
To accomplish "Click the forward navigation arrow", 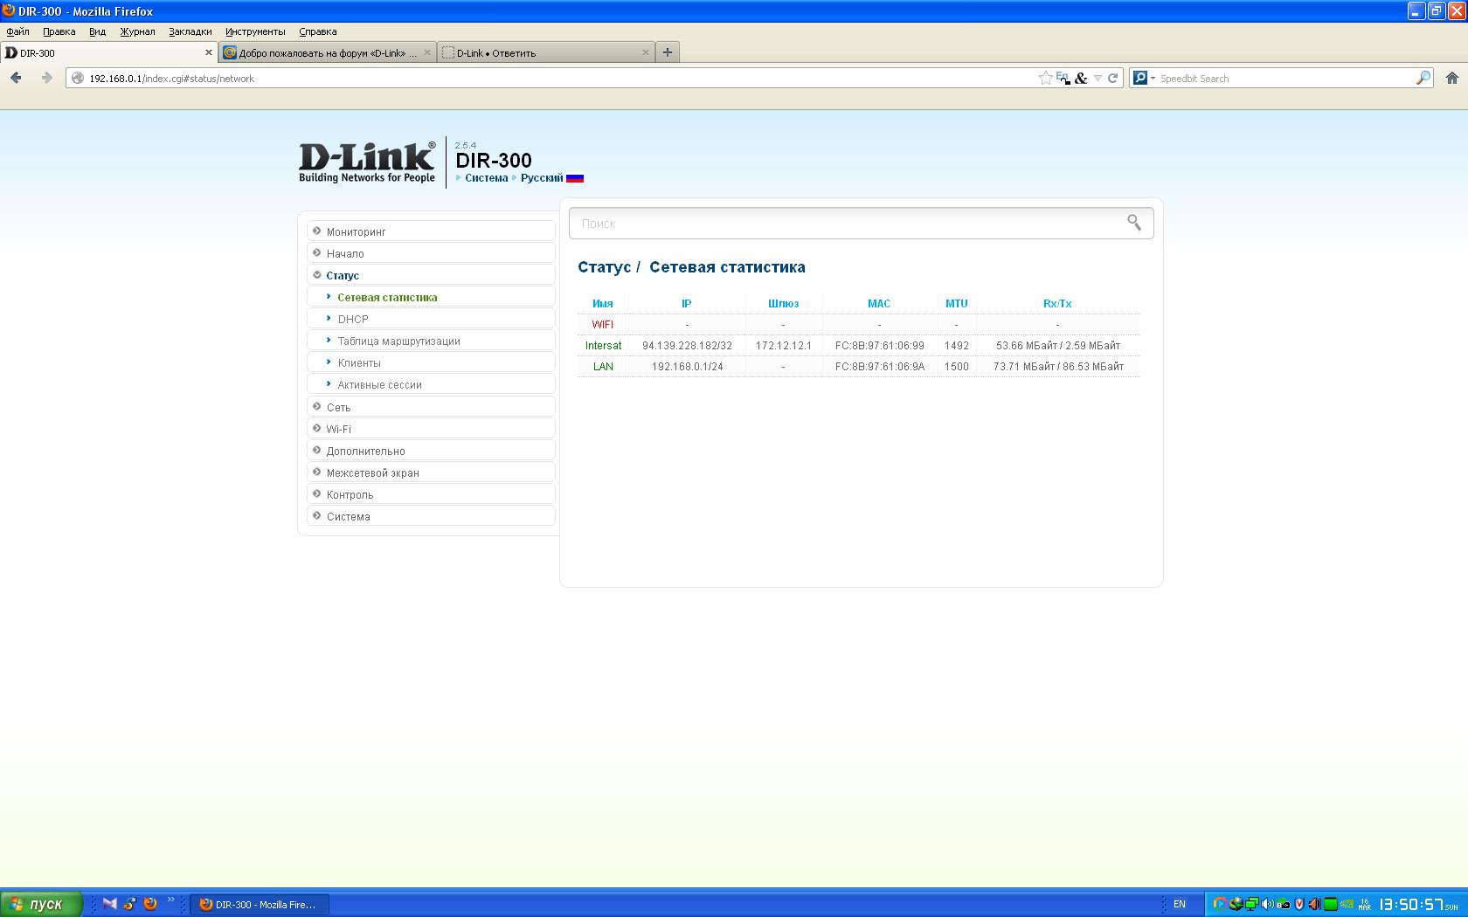I will coord(46,78).
